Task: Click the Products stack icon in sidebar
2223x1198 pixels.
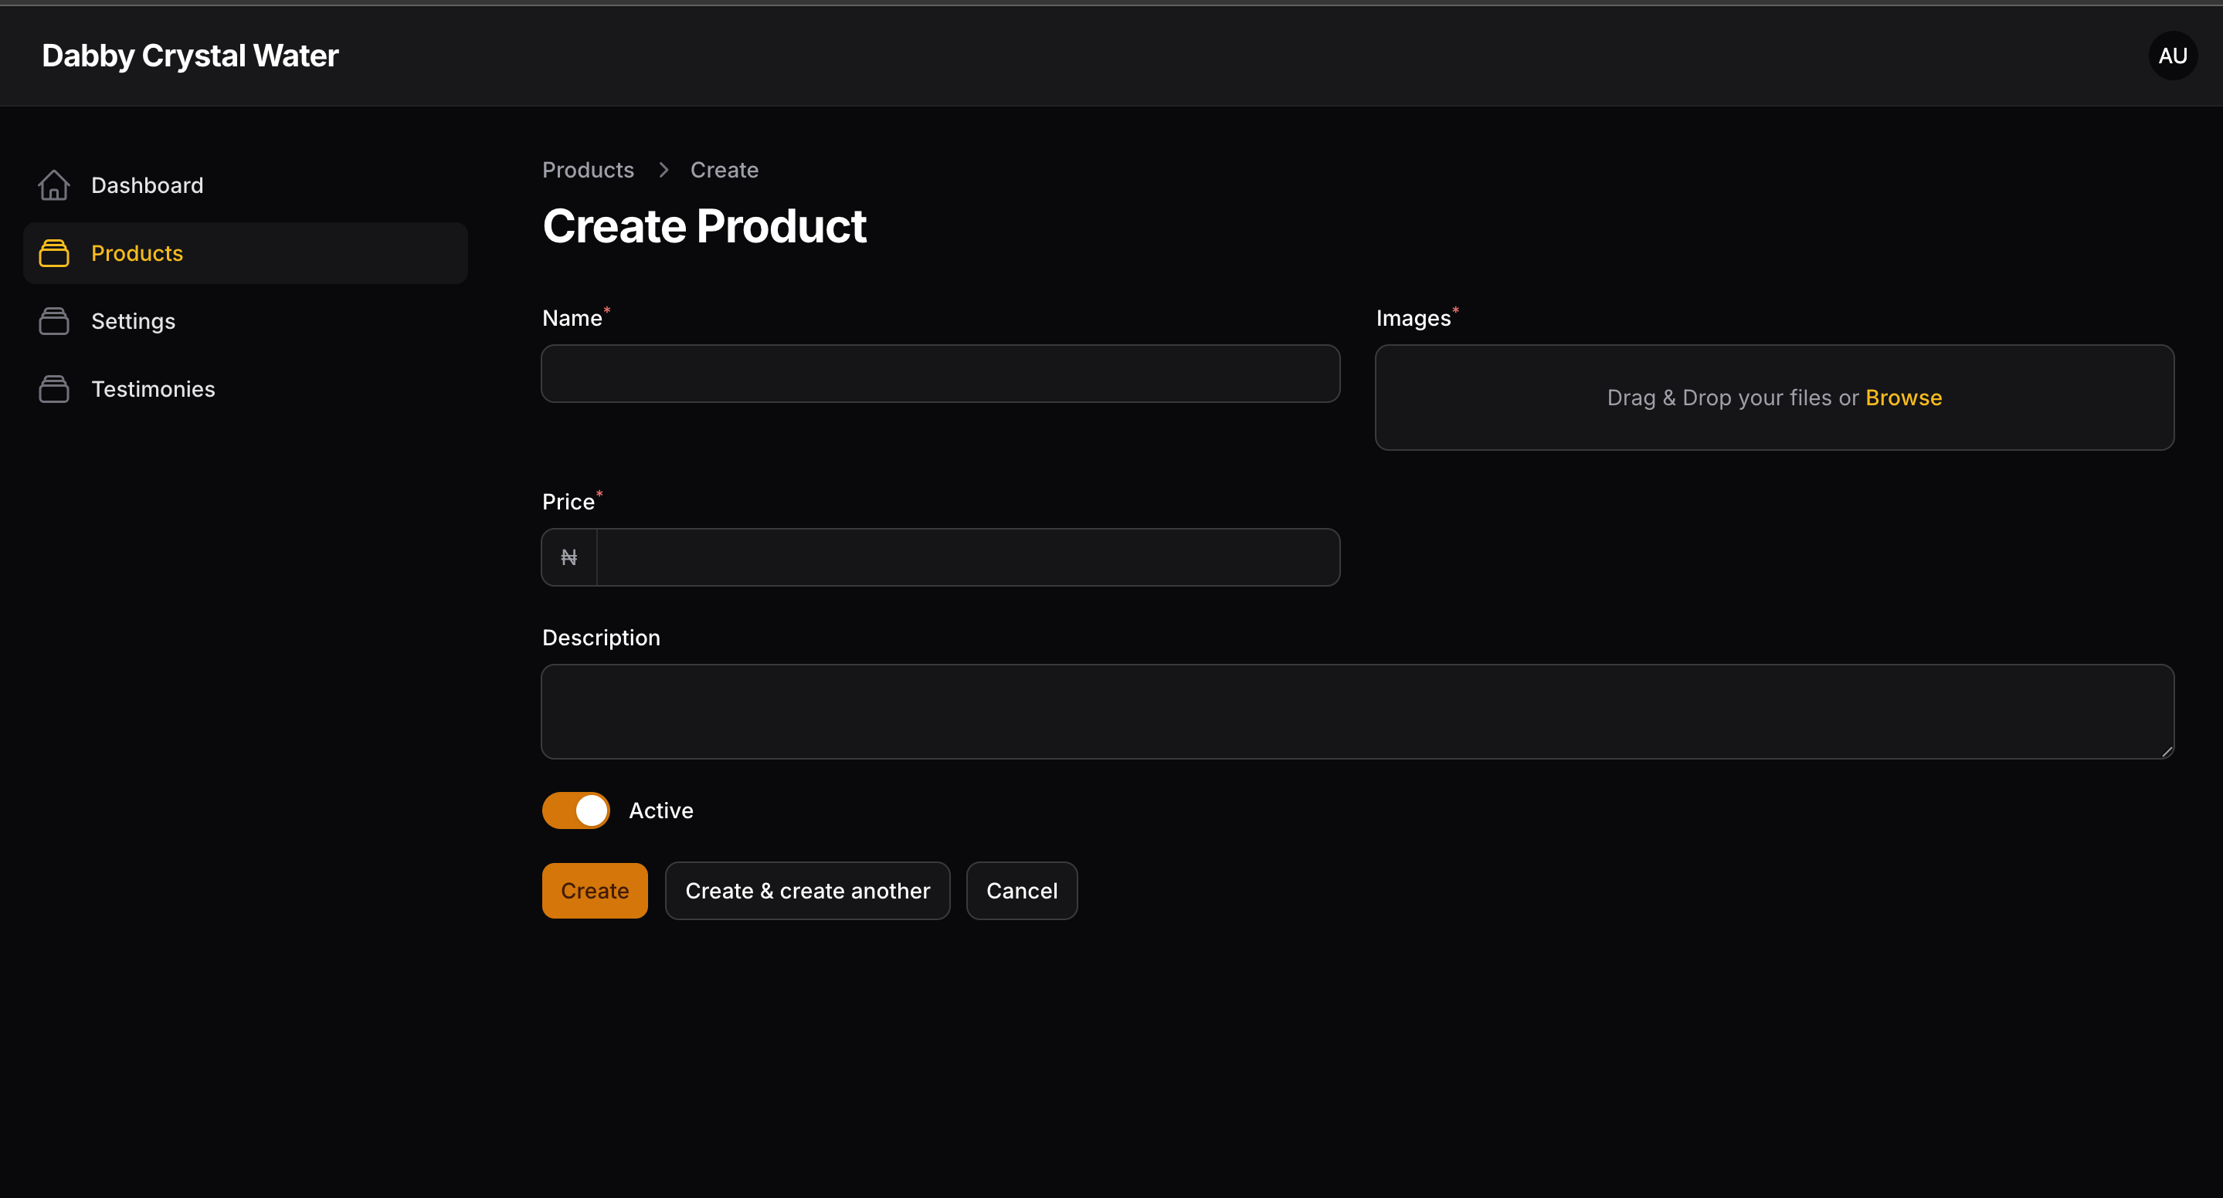Action: [x=53, y=254]
